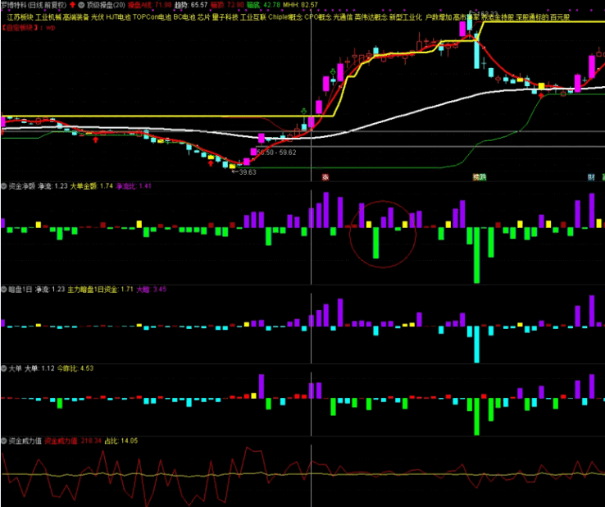Click the 大单金额: 1.74 value
Viewport: 605px width, 507px height.
[x=92, y=186]
